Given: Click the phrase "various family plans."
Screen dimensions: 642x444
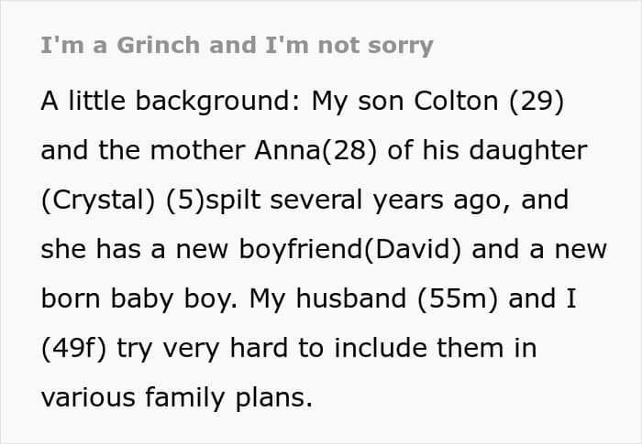Looking at the screenshot, I should coord(177,397).
